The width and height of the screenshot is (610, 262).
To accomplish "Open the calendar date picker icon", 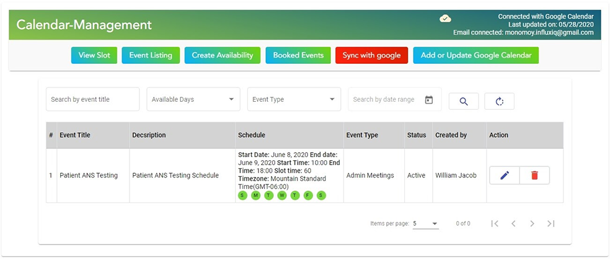I will pos(428,99).
